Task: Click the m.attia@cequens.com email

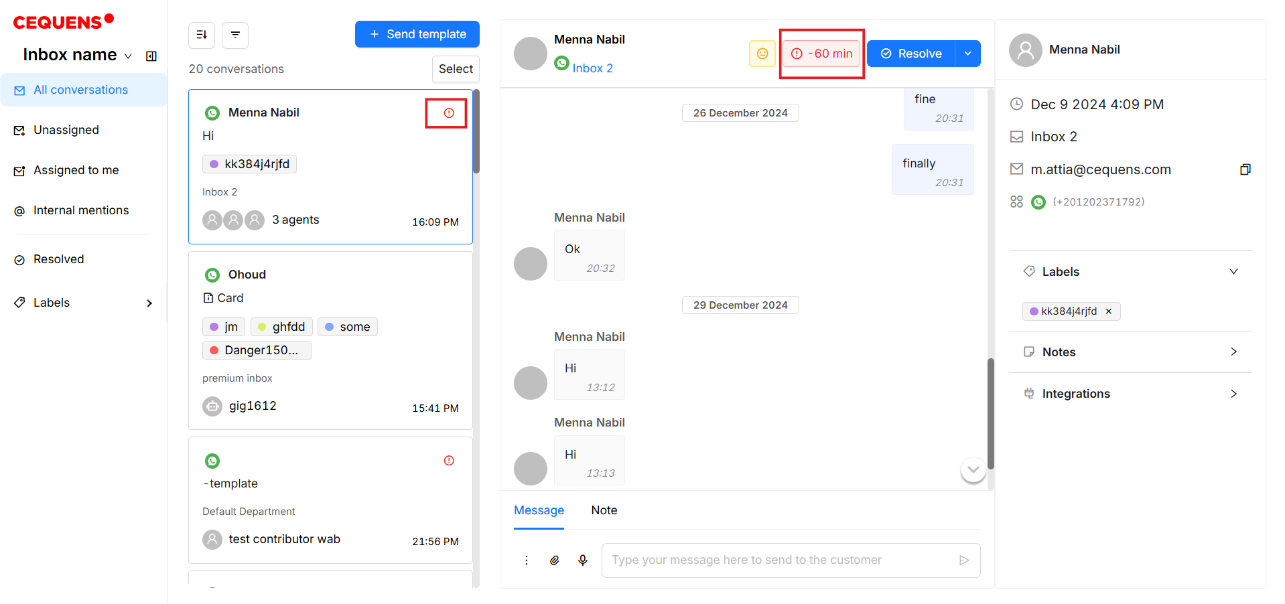Action: (1101, 170)
